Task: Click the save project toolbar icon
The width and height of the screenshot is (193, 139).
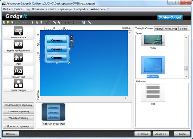Action: pyautogui.click(x=12, y=23)
